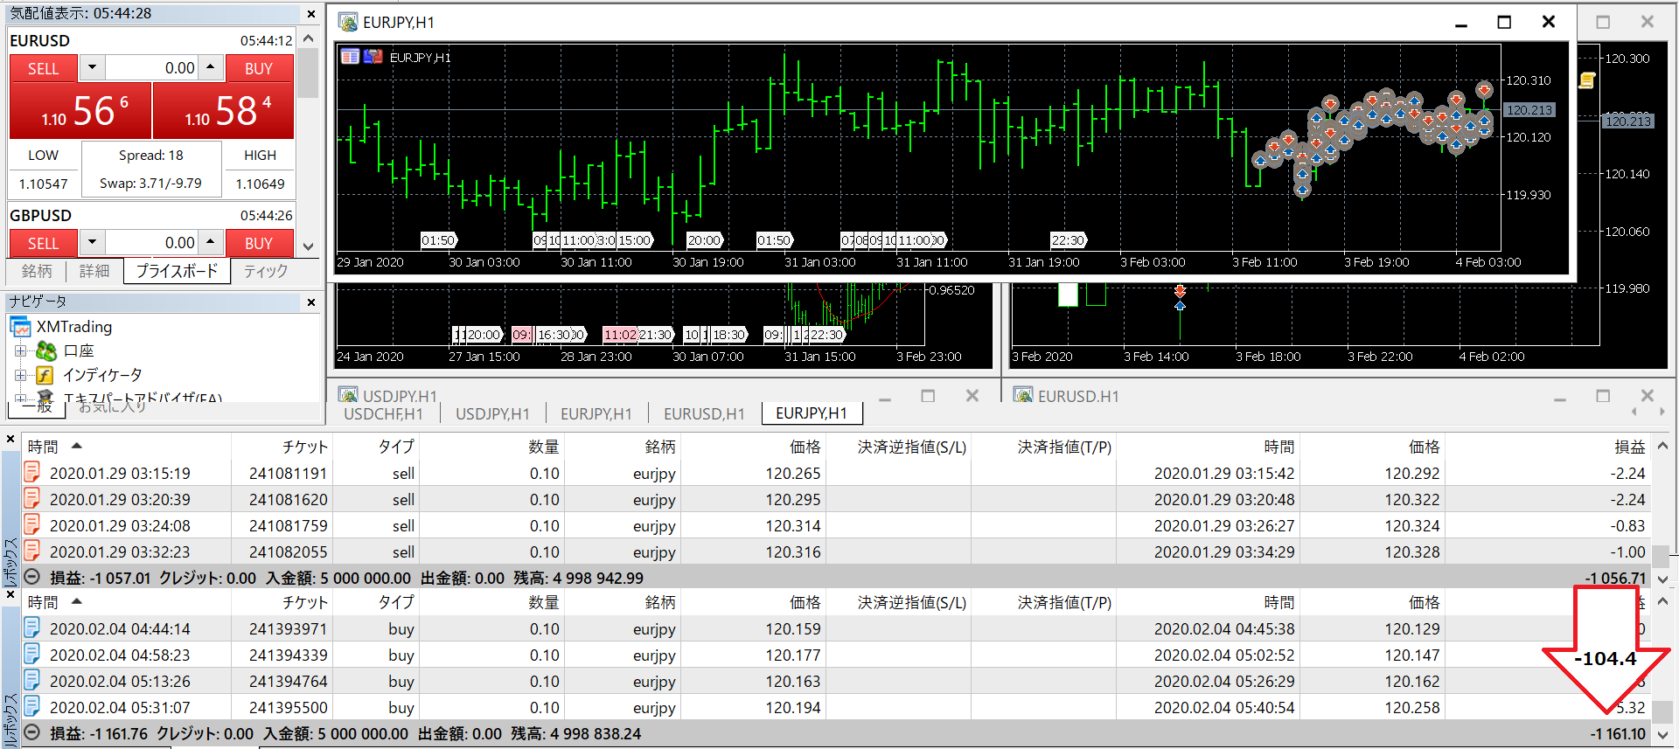This screenshot has height=749, width=1679.
Task: Click the XMTrading icon in the navigator
Action: [x=21, y=327]
